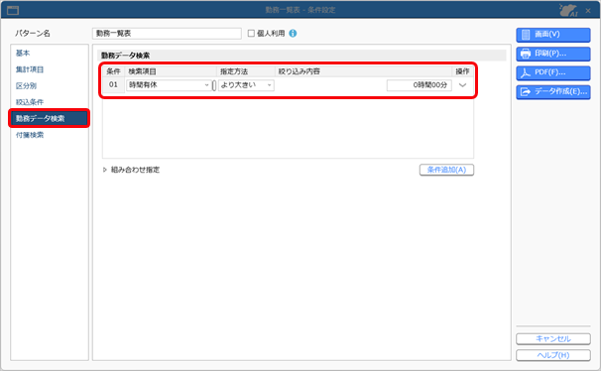The width and height of the screenshot is (601, 371).
Task: Click the PDF(F)... button
Action: pyautogui.click(x=553, y=72)
